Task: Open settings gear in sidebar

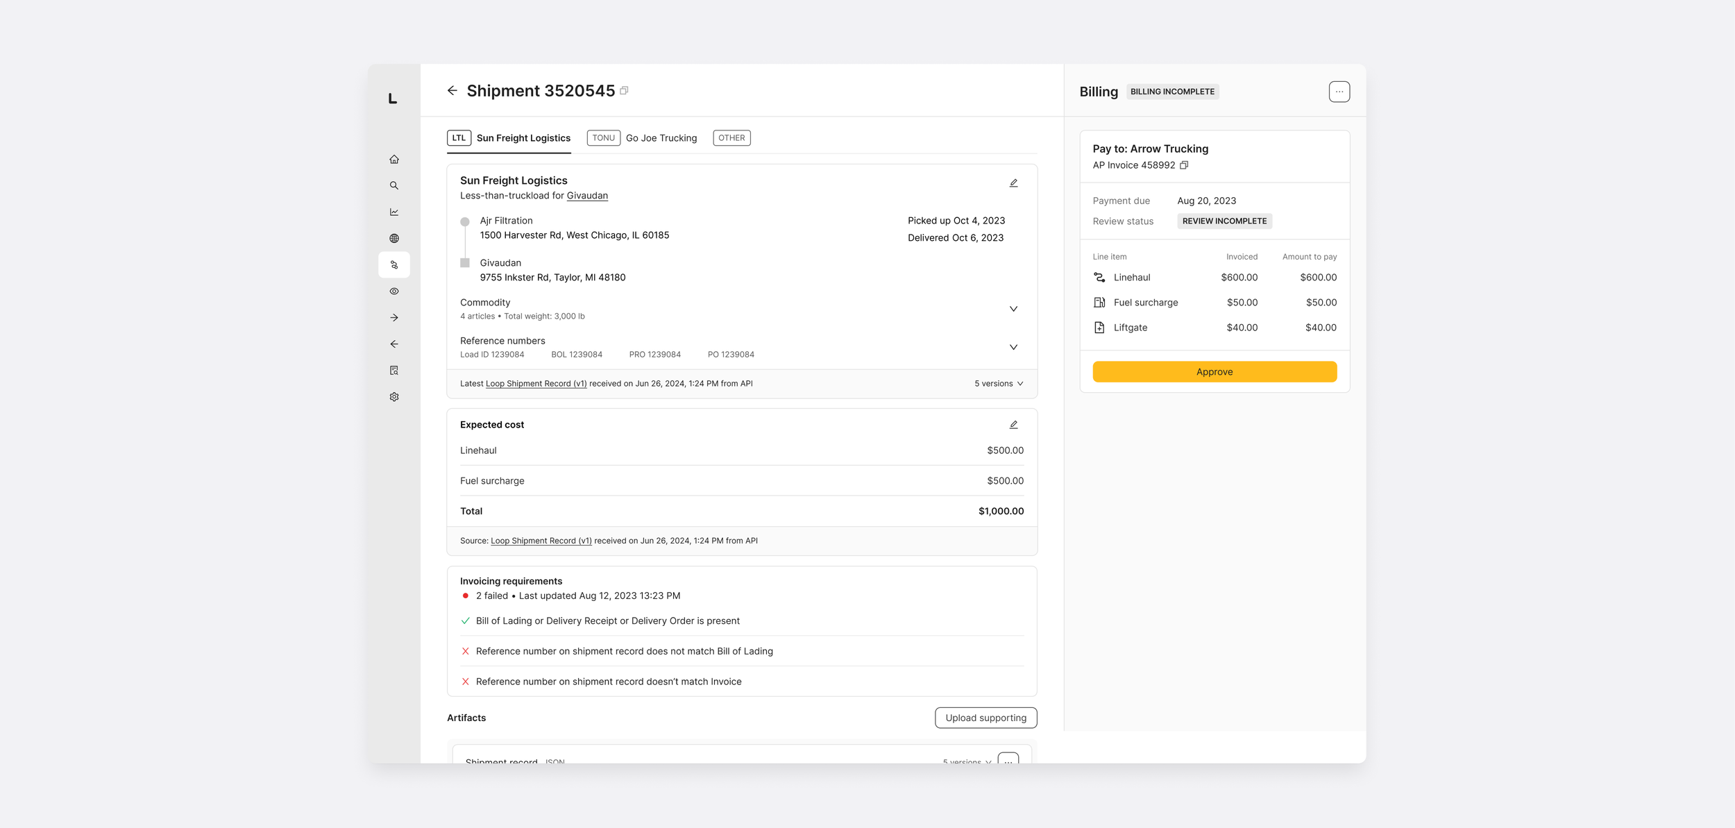Action: pyautogui.click(x=394, y=397)
